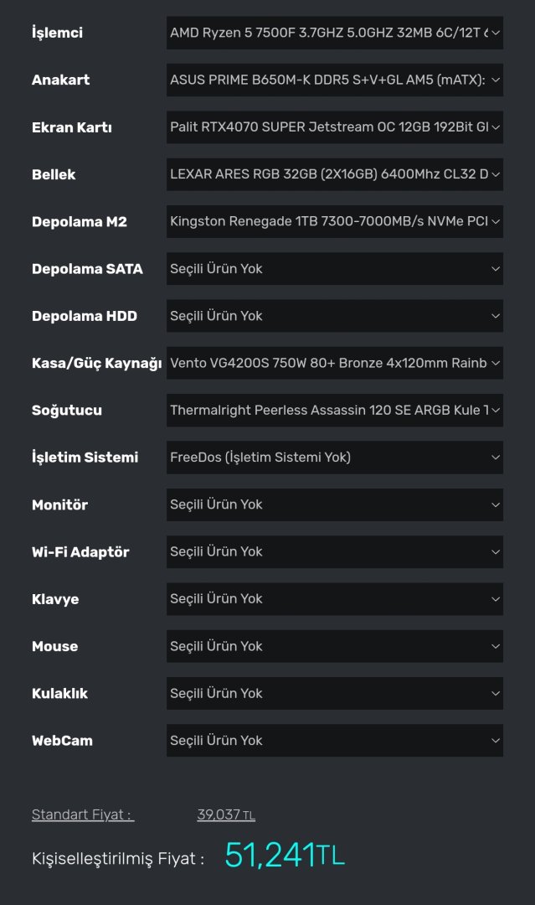Open the İşletim Sistemi FreeDos dropdown
Image resolution: width=535 pixels, height=905 pixels.
pos(335,458)
